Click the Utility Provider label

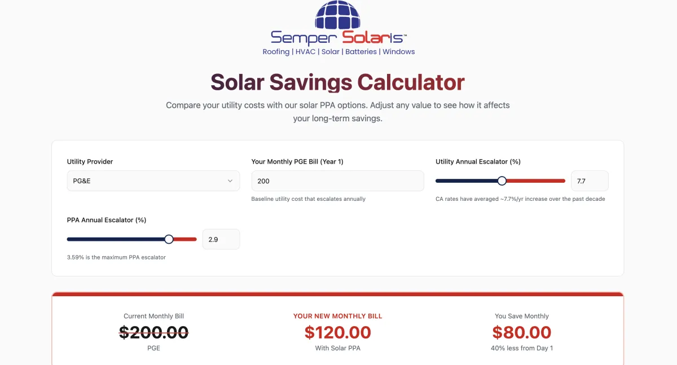click(90, 162)
